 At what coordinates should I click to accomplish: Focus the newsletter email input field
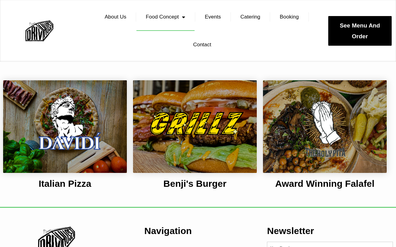[330, 245]
